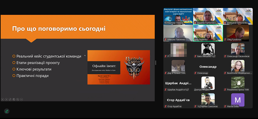Screen dimensions: 258x119
Task: Click slideshow zoom magnifier icon
Action: (18, 99)
